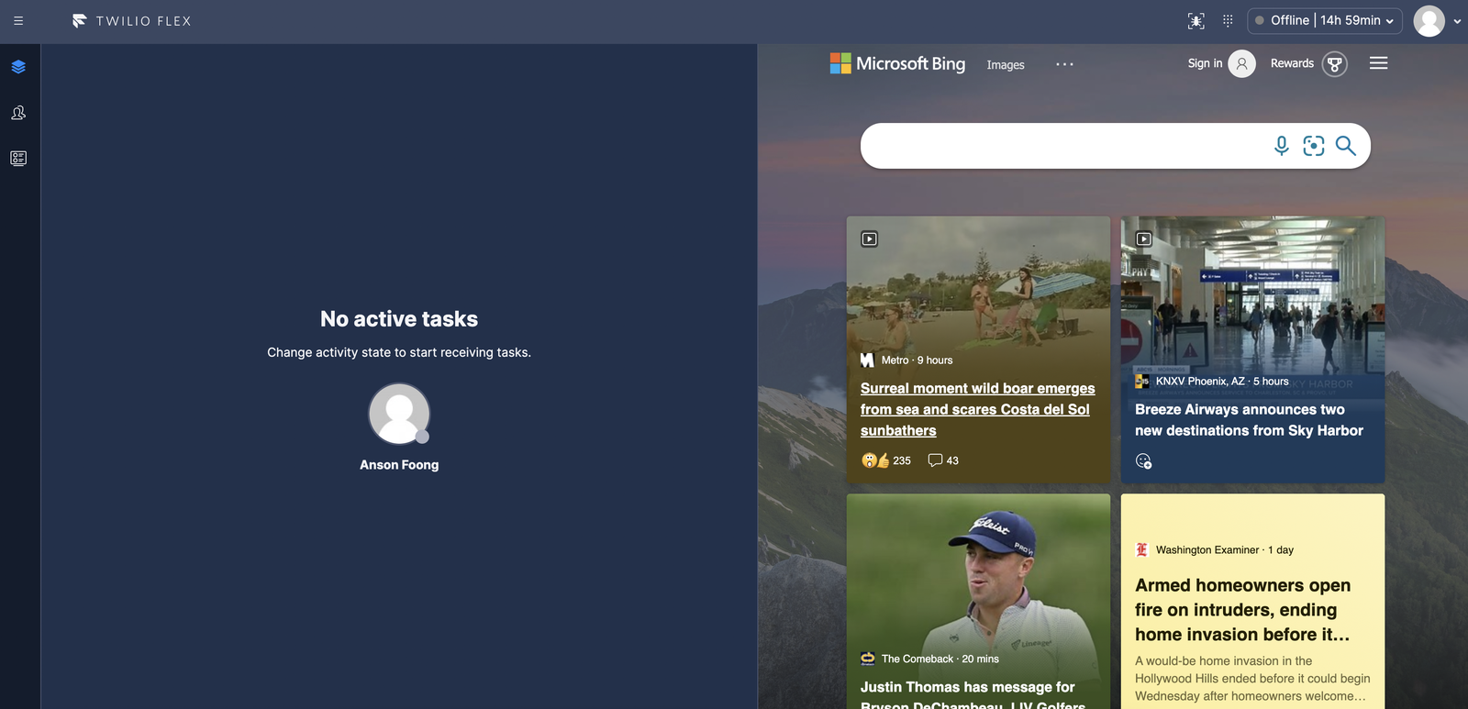This screenshot has height=709, width=1468.
Task: Click the Sign in button on Bing
Action: pyautogui.click(x=1205, y=63)
